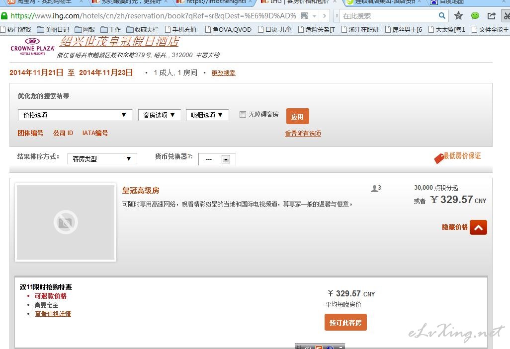Viewport: 510px width, 349px height.
Task: Click the red price tag guarantee icon
Action: pyautogui.click(x=439, y=158)
